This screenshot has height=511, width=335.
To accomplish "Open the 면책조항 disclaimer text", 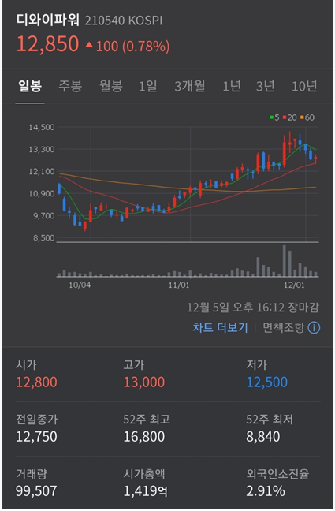I will [283, 327].
